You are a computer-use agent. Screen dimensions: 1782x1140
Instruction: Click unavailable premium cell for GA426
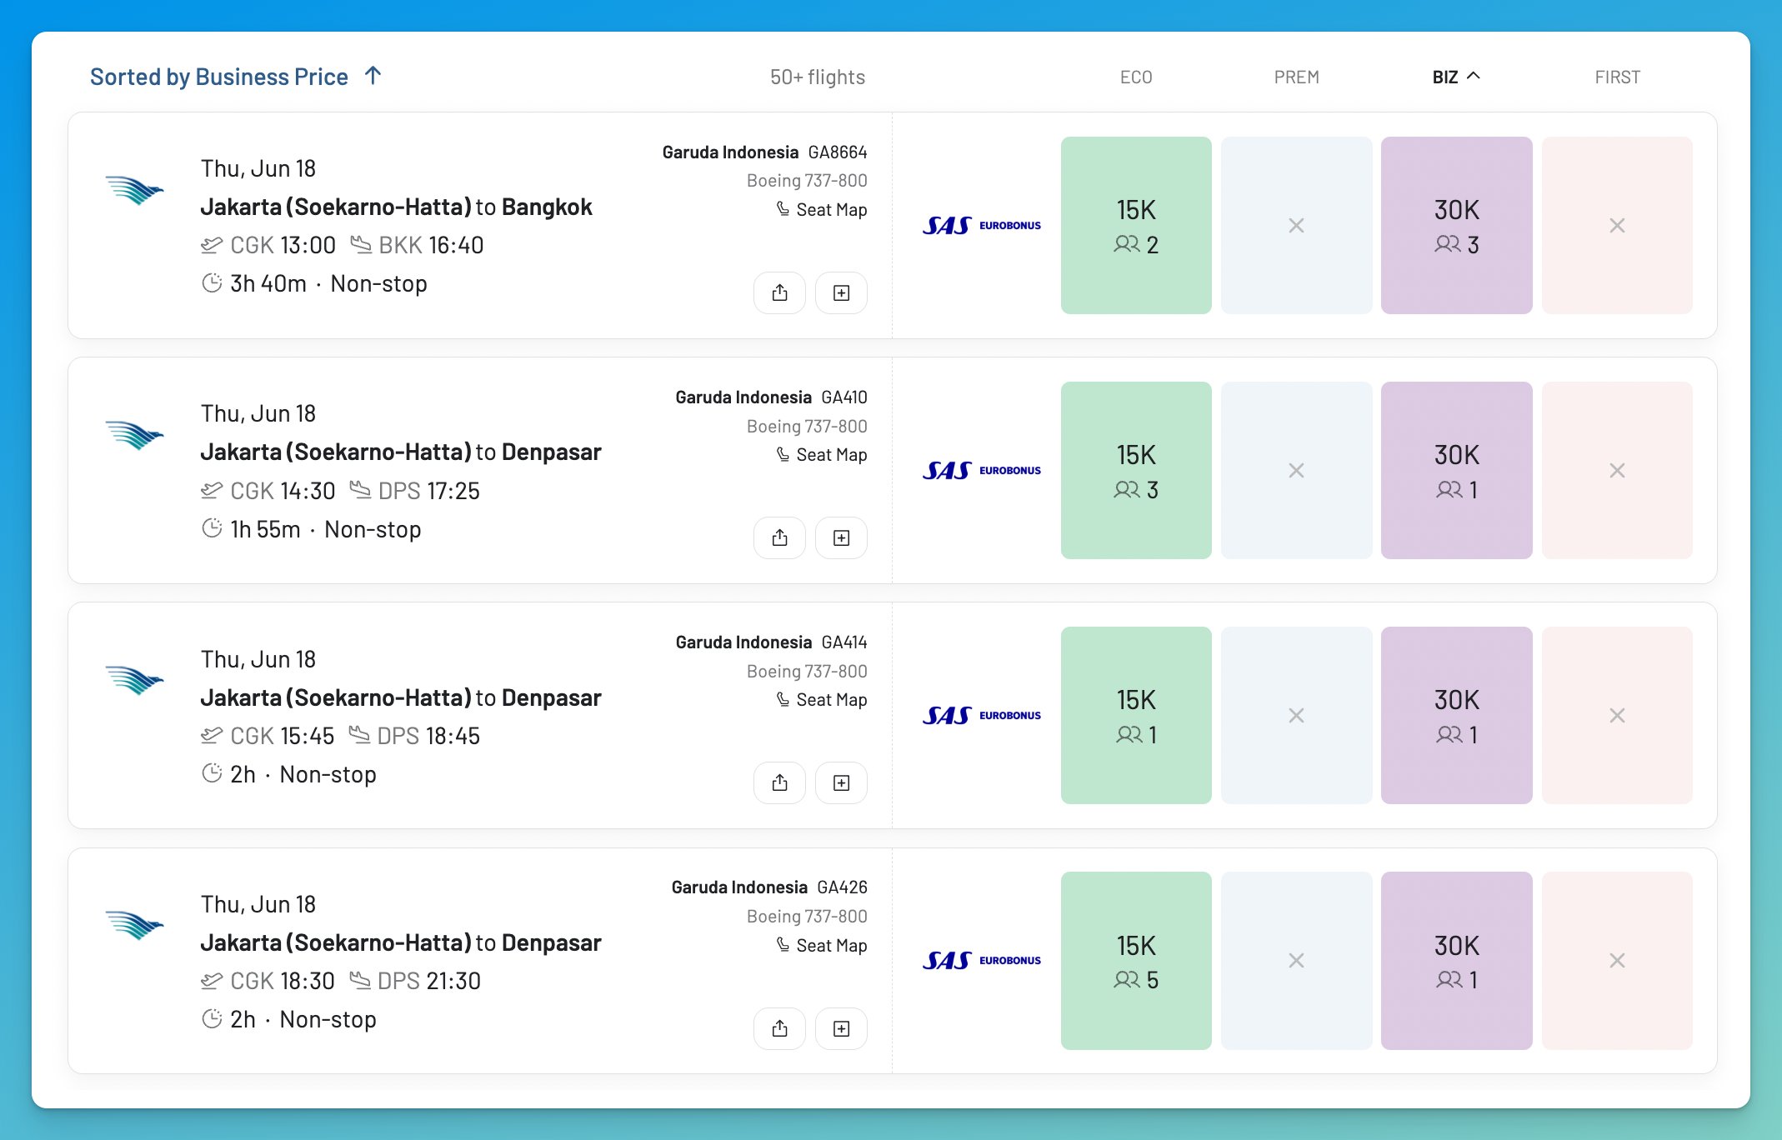pos(1296,960)
